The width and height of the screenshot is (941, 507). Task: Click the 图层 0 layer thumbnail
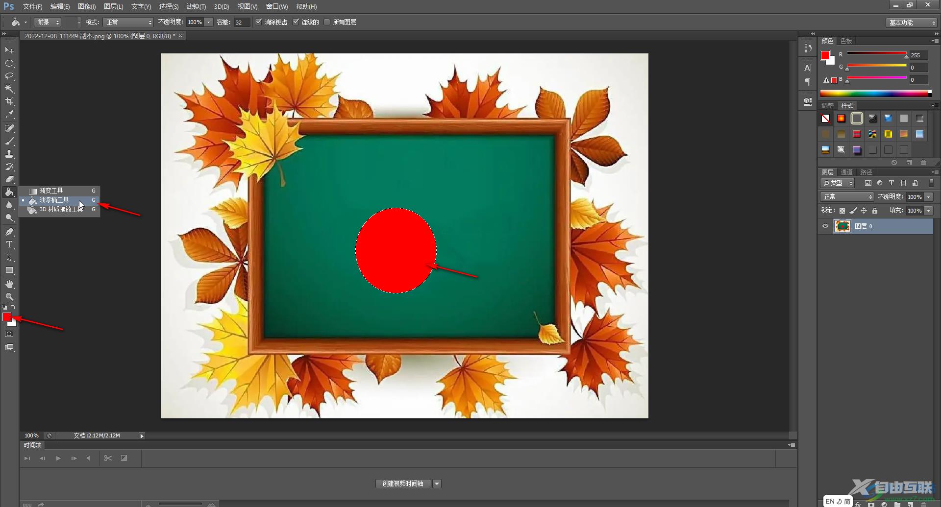[842, 226]
